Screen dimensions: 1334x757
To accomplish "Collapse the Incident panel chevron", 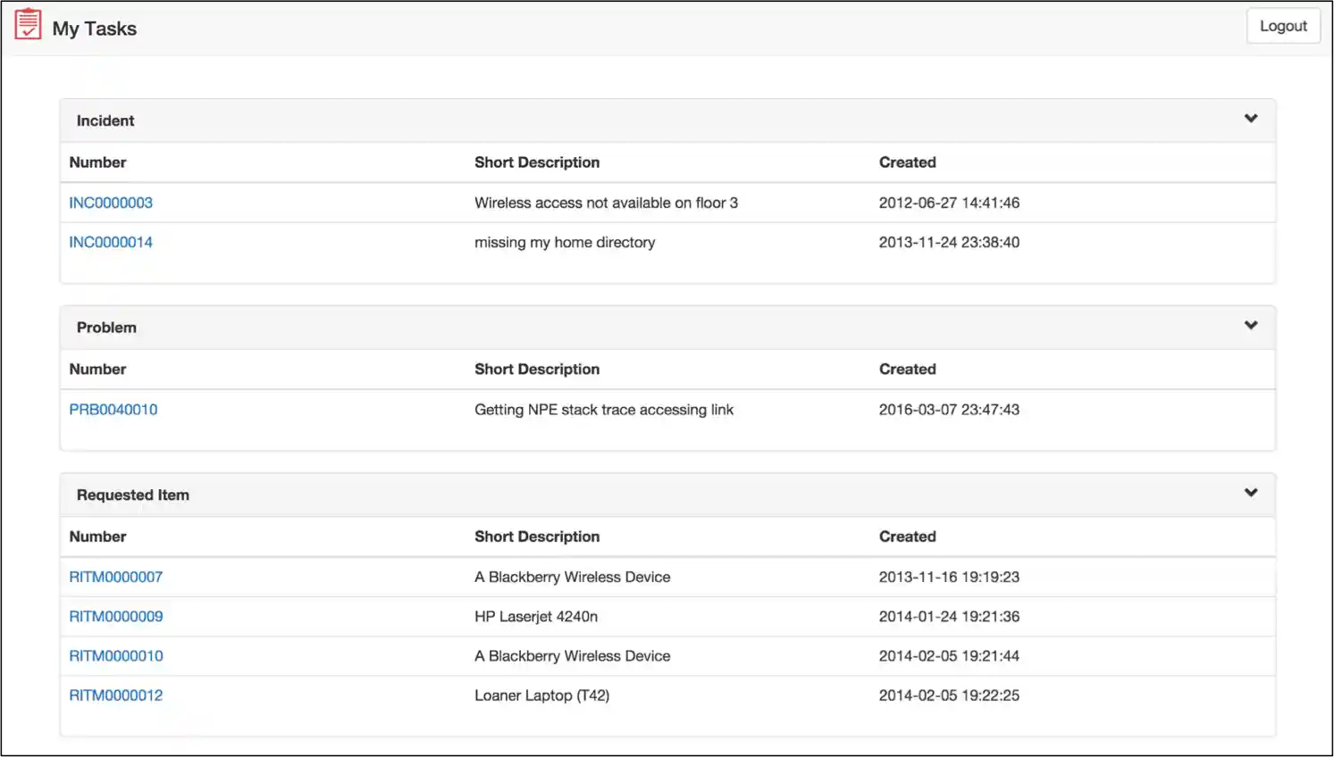I will point(1251,119).
